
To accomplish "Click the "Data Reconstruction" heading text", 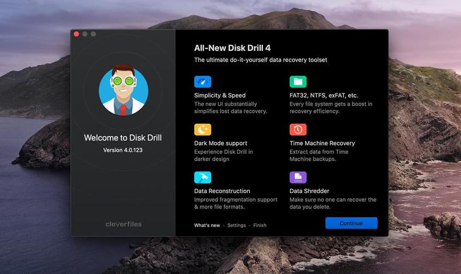I will click(x=222, y=191).
